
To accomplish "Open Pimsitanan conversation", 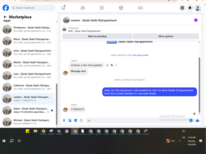I will 28,29.
